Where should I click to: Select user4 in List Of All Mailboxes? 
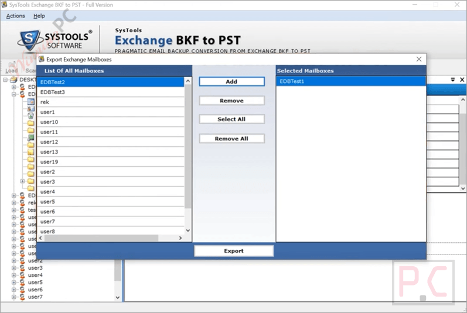click(x=111, y=192)
